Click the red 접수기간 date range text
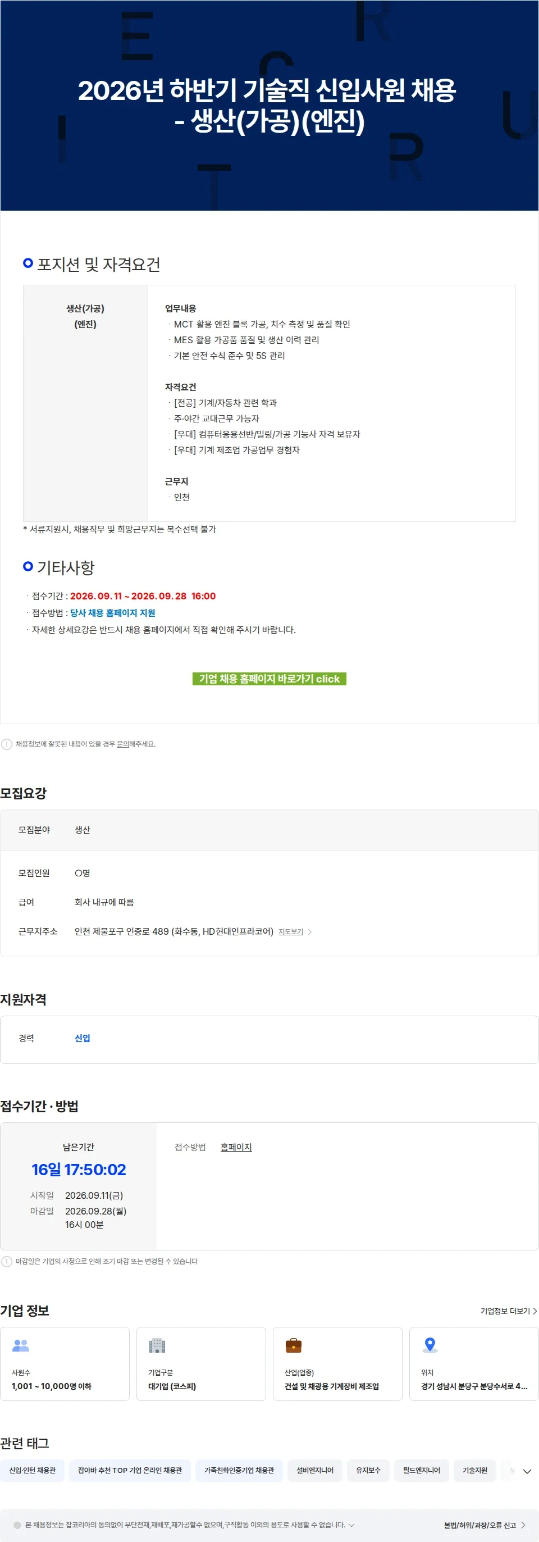 point(143,595)
